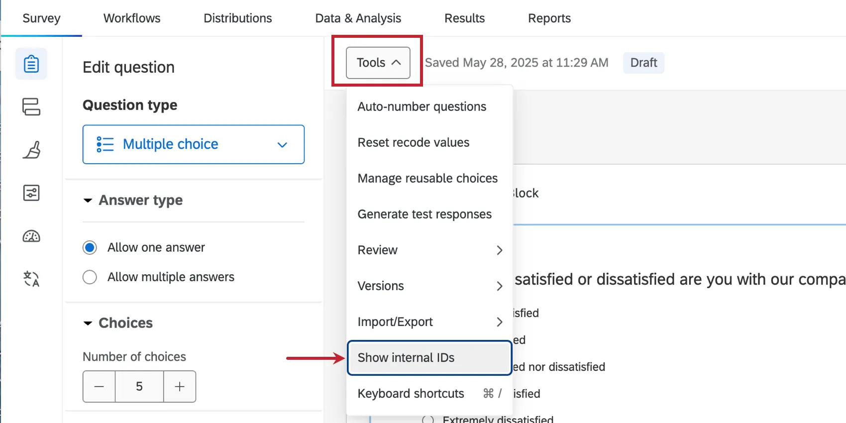The height and width of the screenshot is (423, 846).
Task: Increase number of choices with plus
Action: [x=180, y=386]
